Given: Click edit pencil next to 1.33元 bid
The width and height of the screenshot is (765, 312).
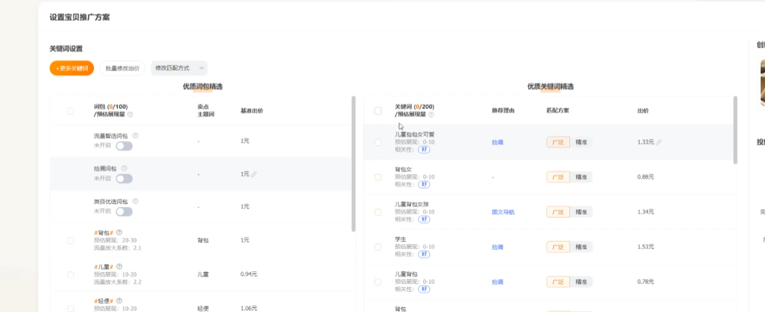Looking at the screenshot, I should pyautogui.click(x=659, y=142).
